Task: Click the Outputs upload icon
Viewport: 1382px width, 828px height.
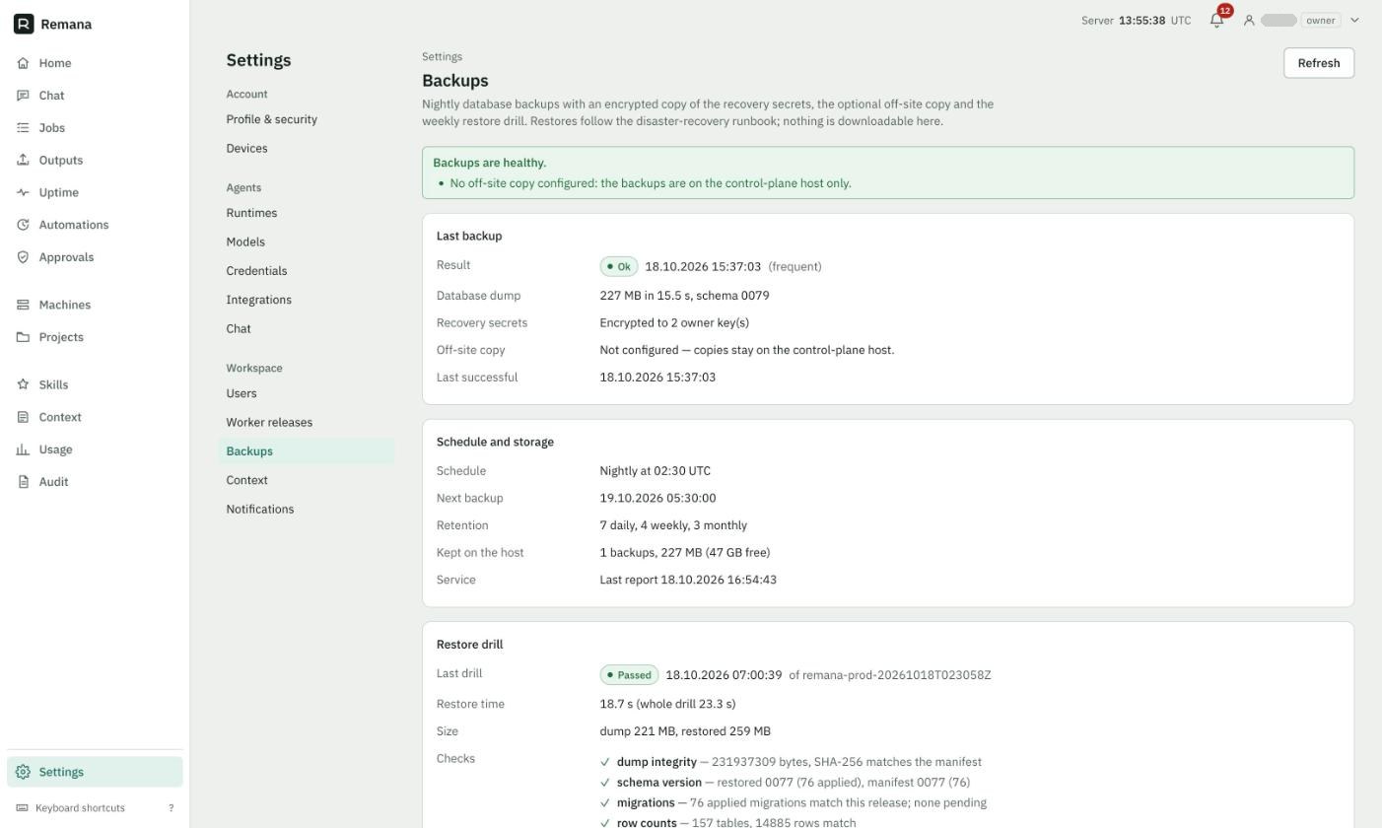Action: [x=23, y=160]
